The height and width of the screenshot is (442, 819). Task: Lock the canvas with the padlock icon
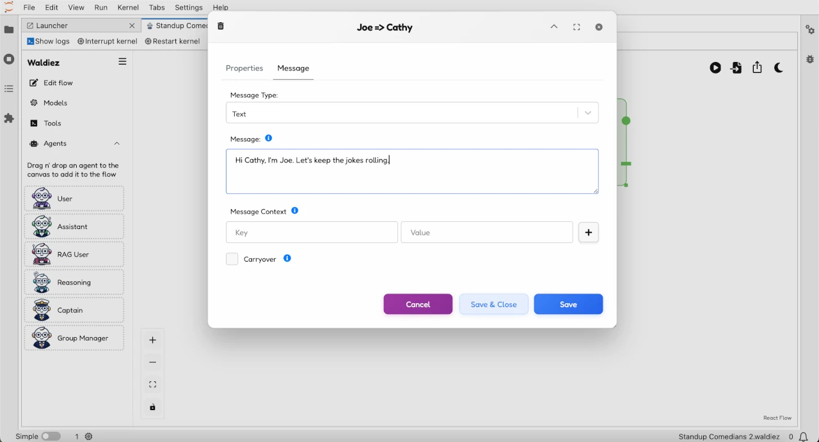pyautogui.click(x=152, y=407)
